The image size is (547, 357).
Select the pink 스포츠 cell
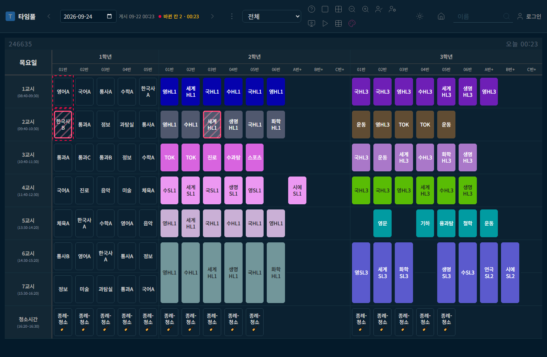pos(254,157)
